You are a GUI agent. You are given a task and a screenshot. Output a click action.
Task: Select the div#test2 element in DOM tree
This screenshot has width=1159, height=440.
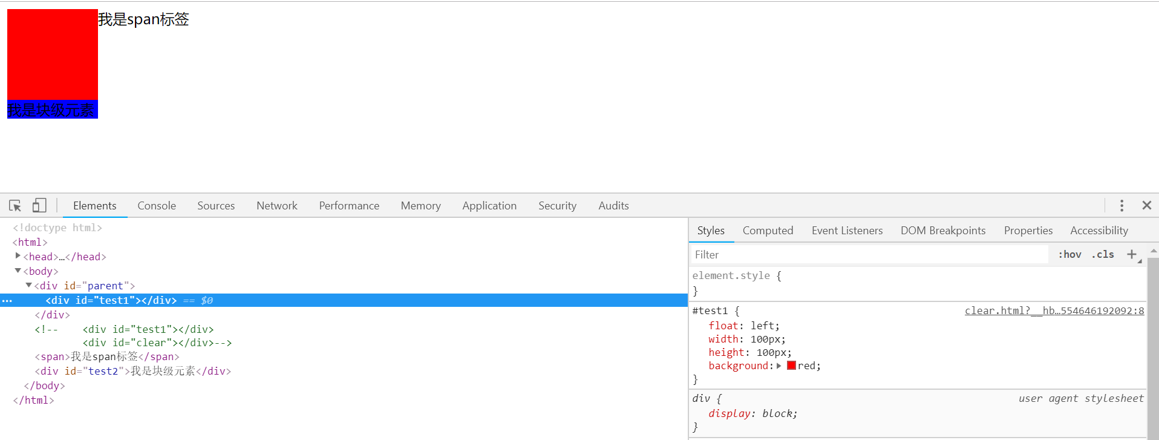(x=133, y=372)
